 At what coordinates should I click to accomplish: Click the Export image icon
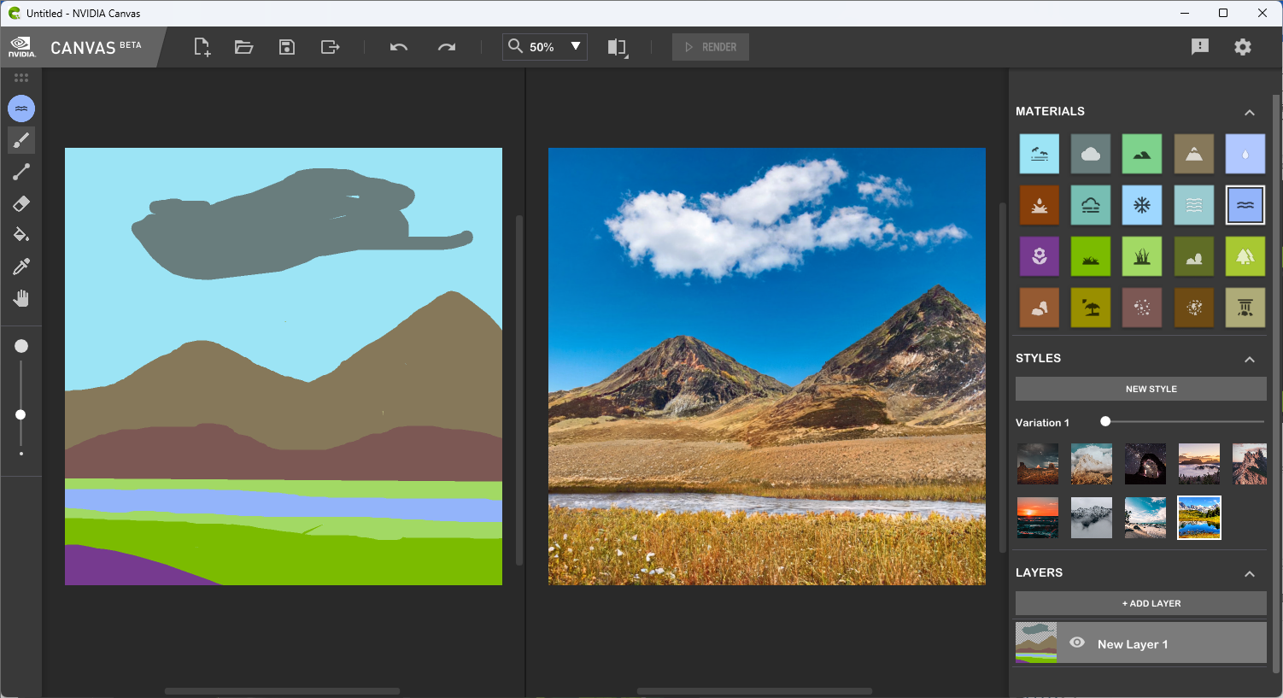(x=330, y=47)
